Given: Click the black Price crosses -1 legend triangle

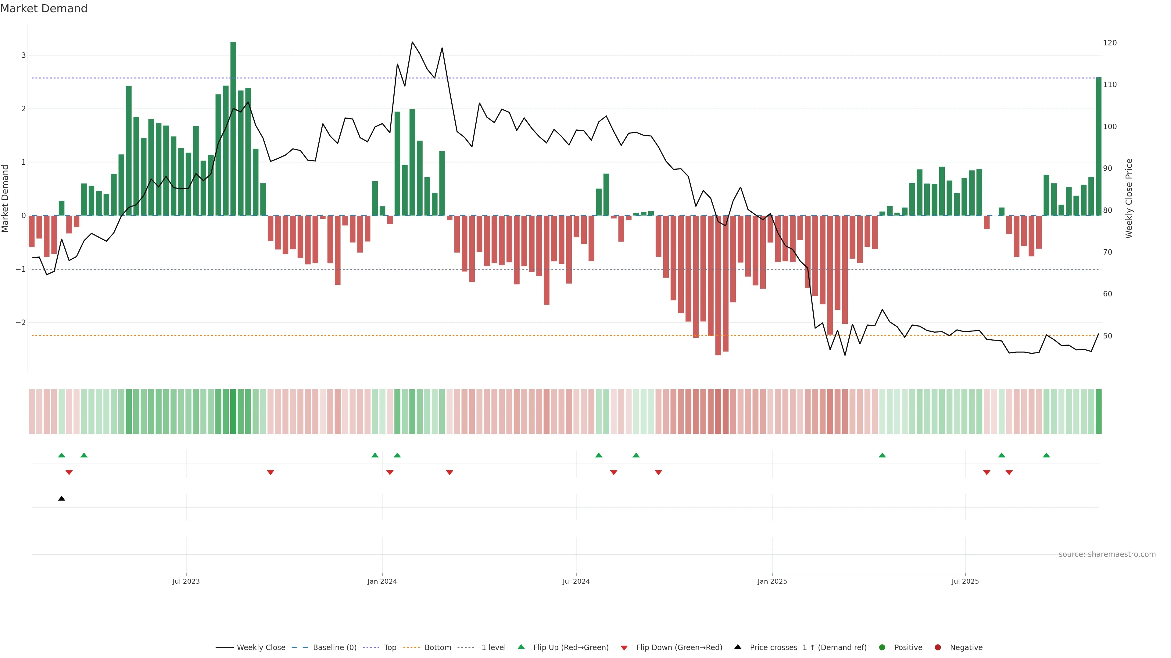Looking at the screenshot, I should tap(738, 647).
